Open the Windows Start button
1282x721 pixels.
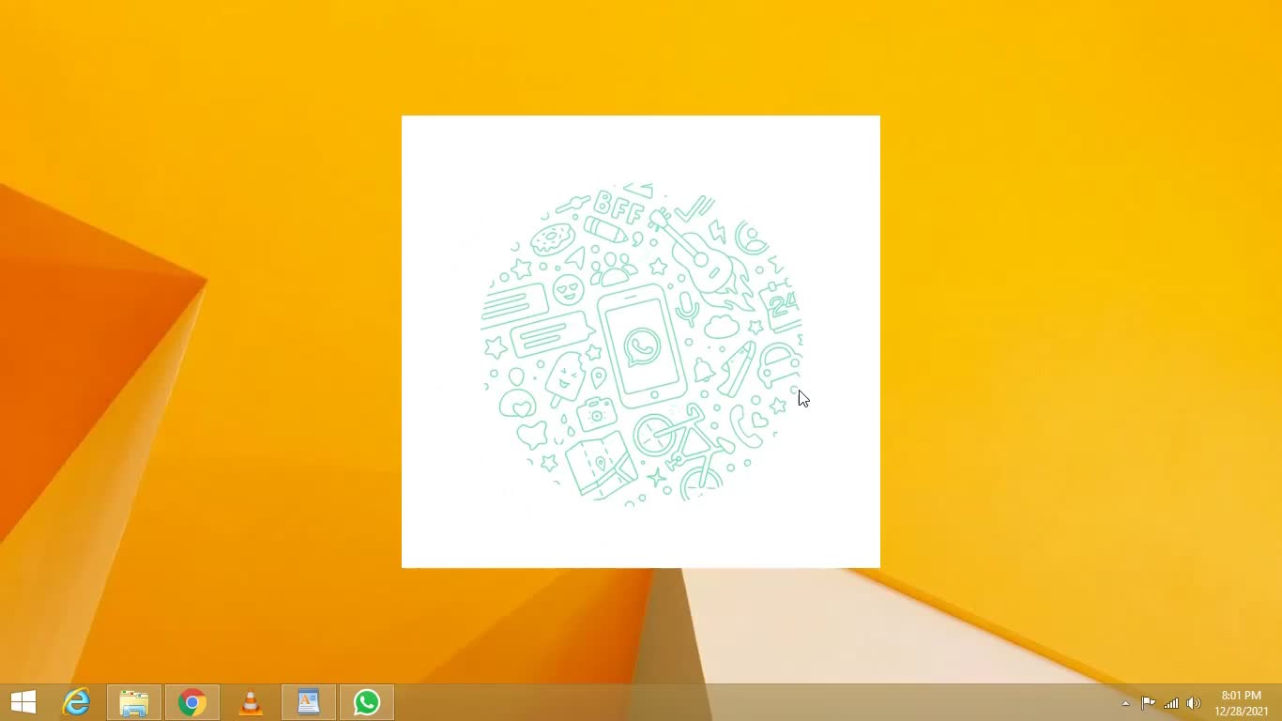pos(23,702)
